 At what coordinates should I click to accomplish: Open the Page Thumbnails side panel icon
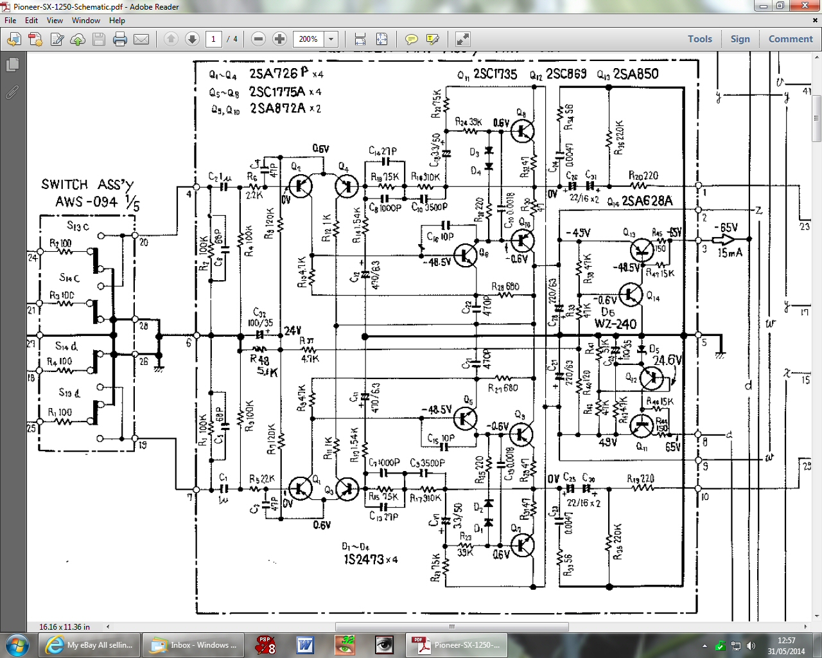pos(12,65)
